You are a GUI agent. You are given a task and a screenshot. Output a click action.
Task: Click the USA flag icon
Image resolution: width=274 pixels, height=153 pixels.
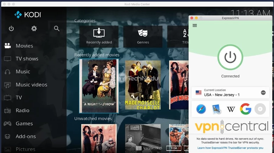[198, 93]
